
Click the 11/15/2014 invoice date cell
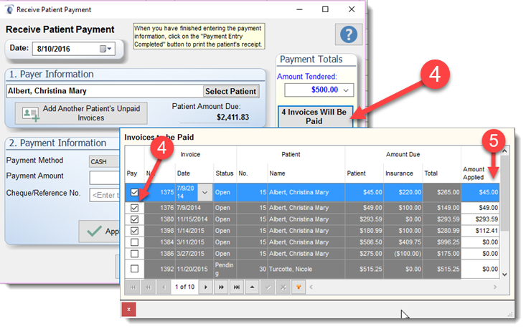(x=194, y=219)
